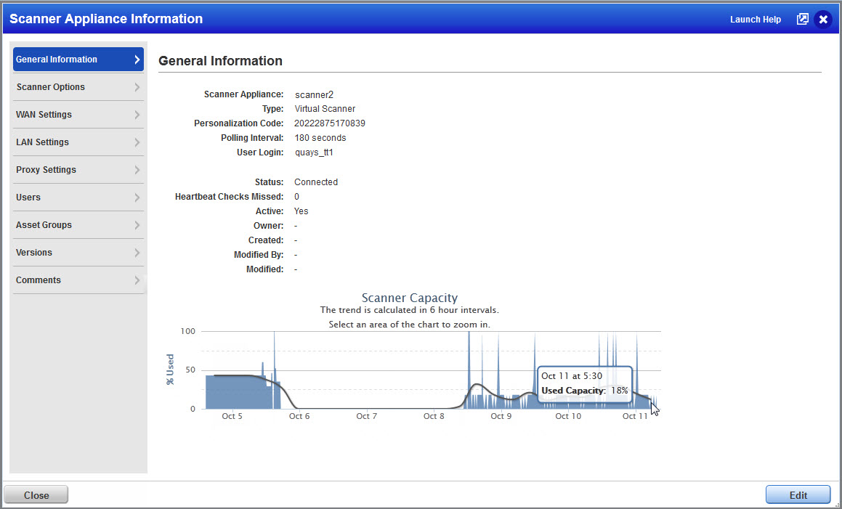This screenshot has width=842, height=509.
Task: Click the arrow icon next to LAN Settings
Action: pyautogui.click(x=138, y=142)
